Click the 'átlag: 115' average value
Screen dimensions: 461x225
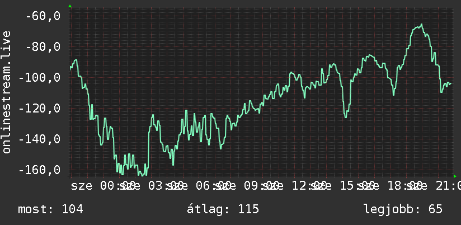[223, 209]
